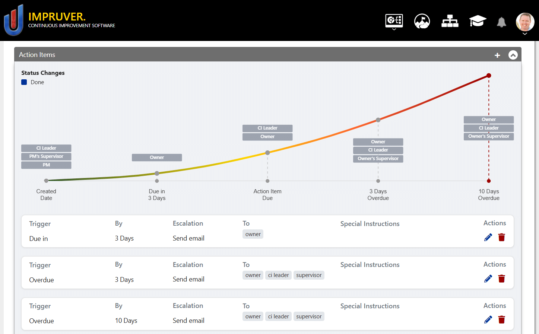Click the Impruver logo
539x334 pixels.
(14, 20)
